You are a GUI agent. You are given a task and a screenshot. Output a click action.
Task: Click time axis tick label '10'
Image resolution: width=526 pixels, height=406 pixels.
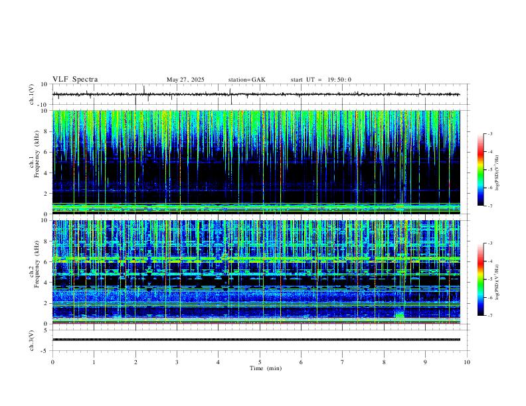point(467,362)
